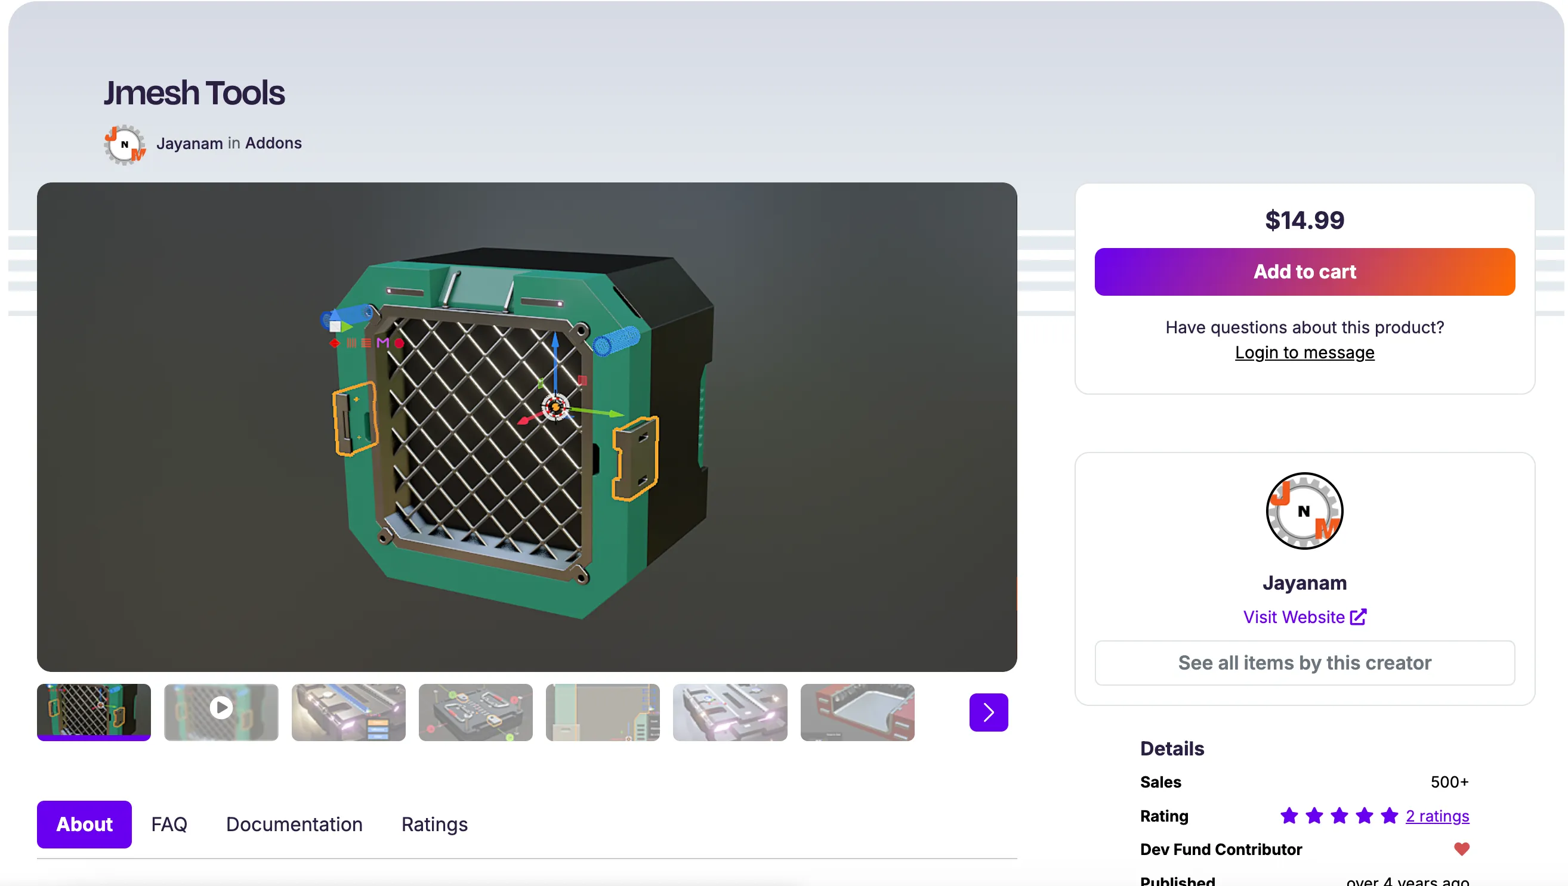Select the first crate thumbnail image

coord(94,711)
